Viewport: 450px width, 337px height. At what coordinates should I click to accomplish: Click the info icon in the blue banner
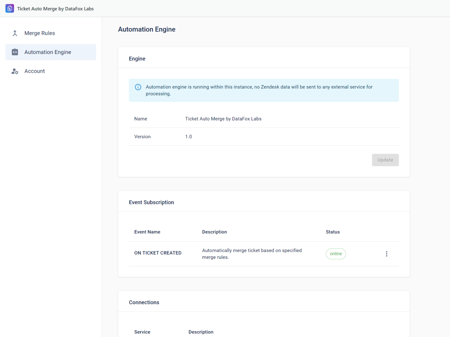point(138,87)
